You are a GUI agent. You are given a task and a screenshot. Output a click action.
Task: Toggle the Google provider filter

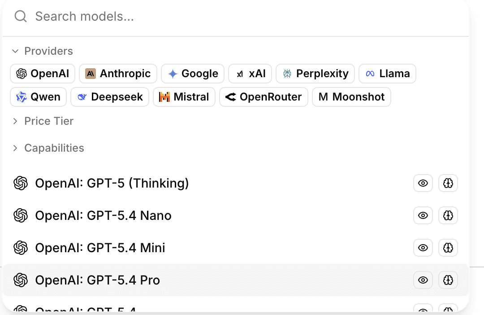[x=192, y=74]
